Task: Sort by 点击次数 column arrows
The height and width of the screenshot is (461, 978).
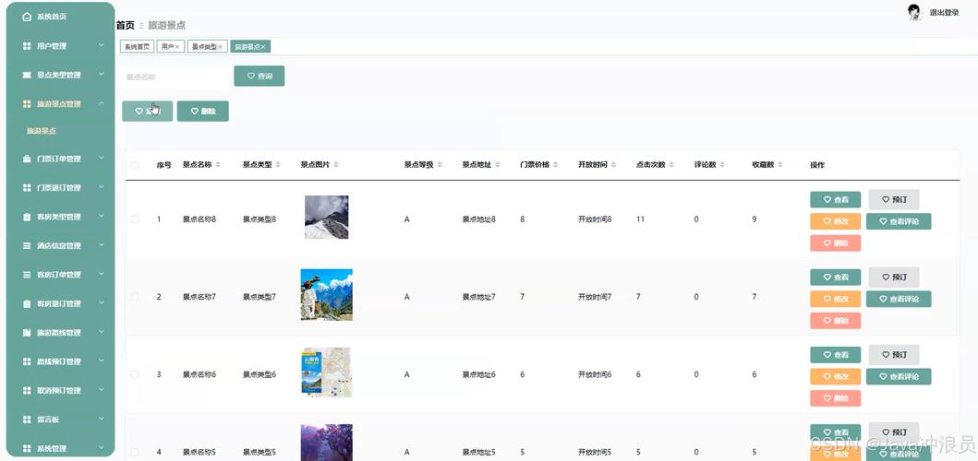Action: pyautogui.click(x=671, y=165)
